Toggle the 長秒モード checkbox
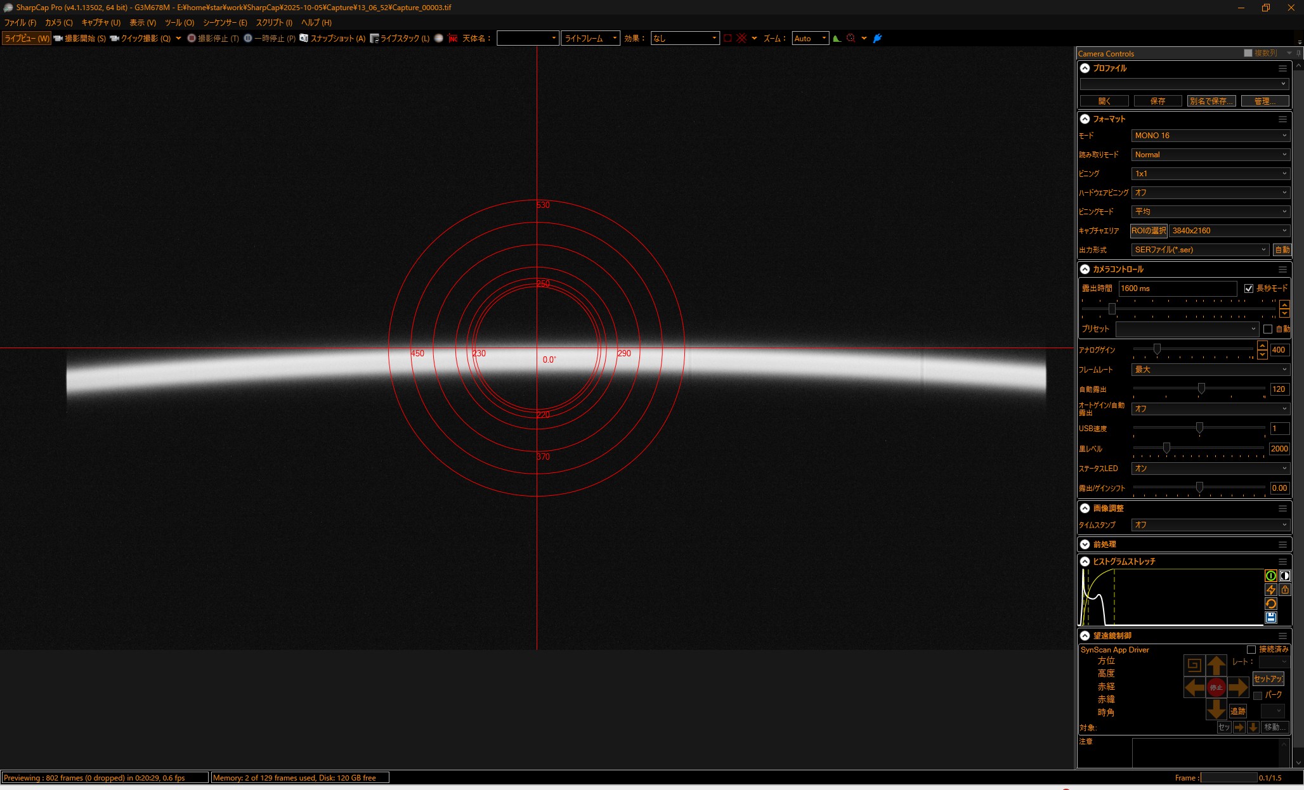 1249,288
